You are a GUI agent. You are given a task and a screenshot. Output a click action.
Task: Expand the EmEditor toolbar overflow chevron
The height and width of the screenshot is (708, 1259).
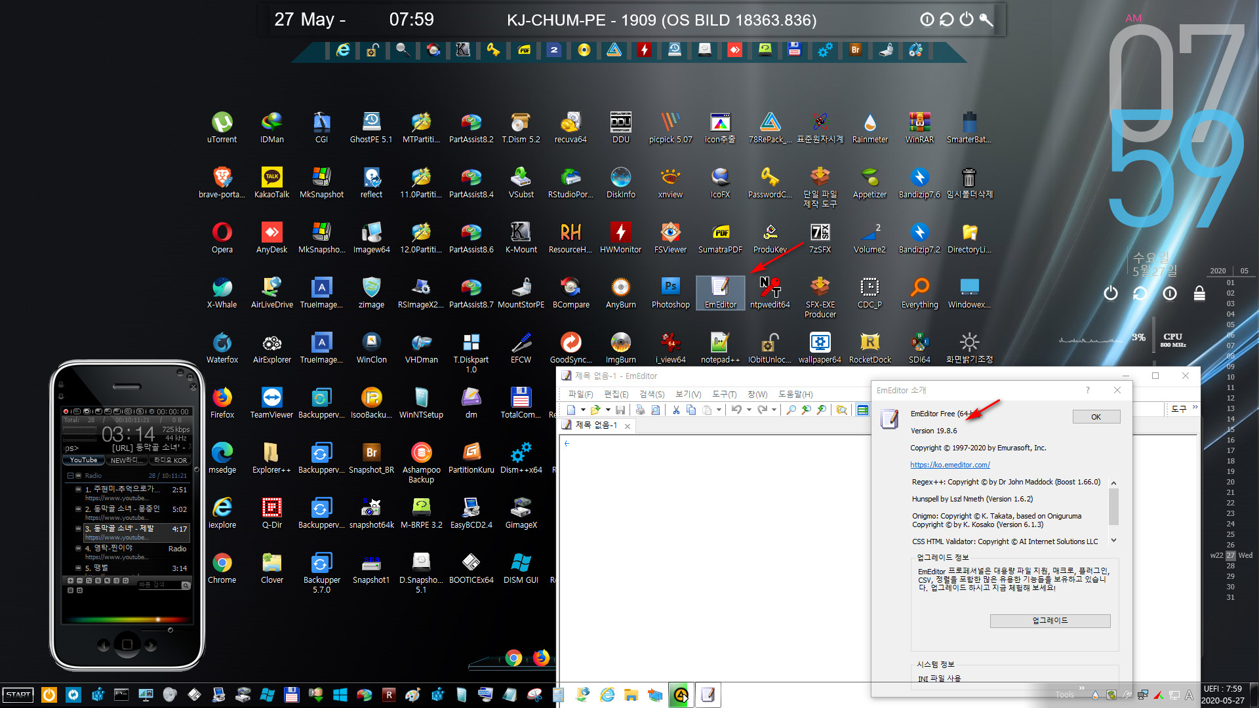1195,407
